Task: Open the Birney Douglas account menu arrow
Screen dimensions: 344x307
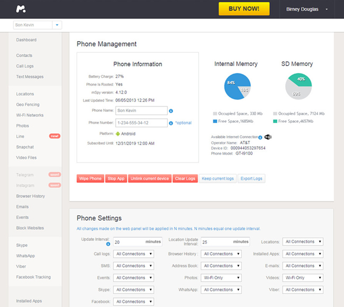Action: pos(327,9)
